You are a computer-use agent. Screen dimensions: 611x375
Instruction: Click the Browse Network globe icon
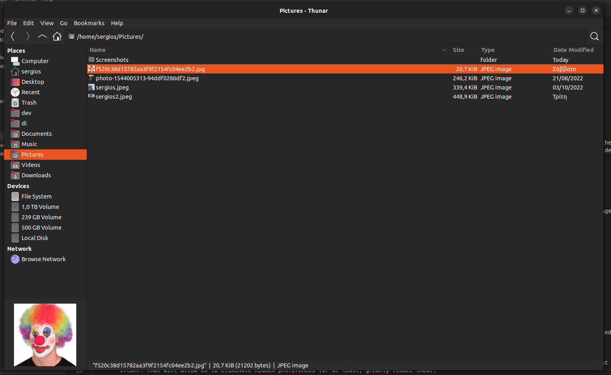tap(15, 259)
